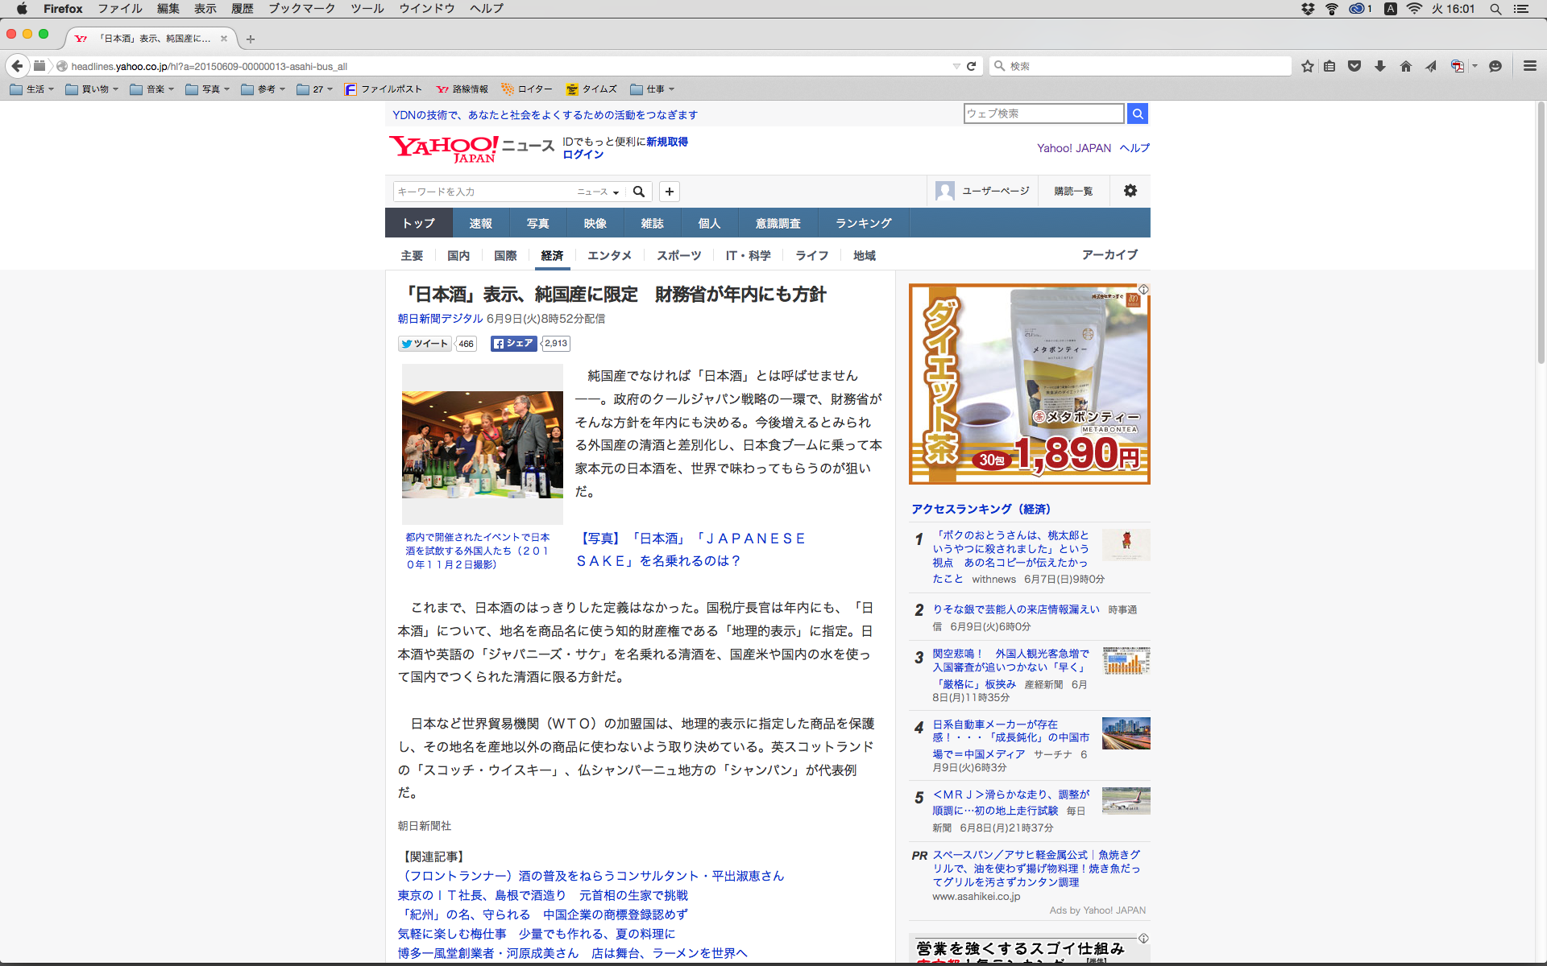The width and height of the screenshot is (1547, 966).
Task: Click the Tweet share button
Action: tap(425, 344)
